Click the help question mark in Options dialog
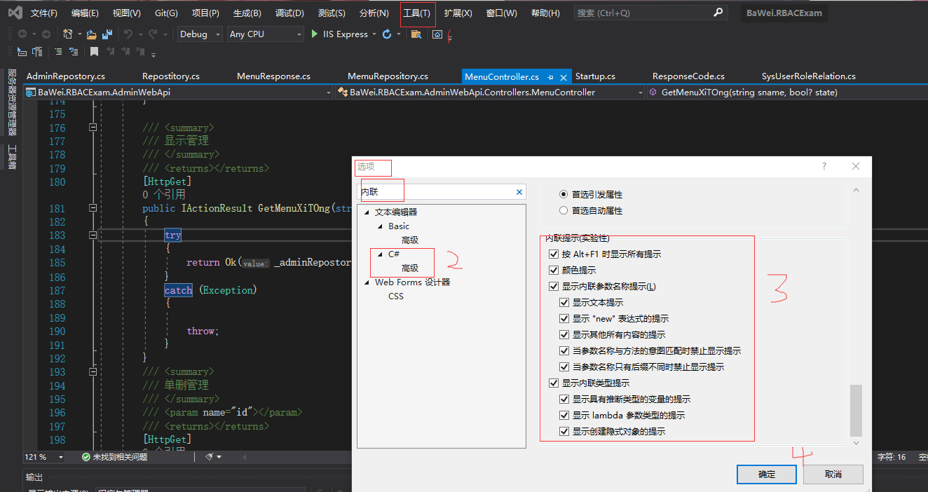 (x=824, y=166)
